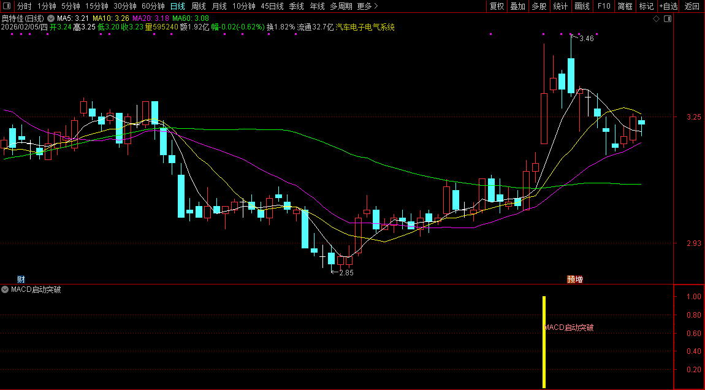Viewport: 705px width, 390px height.
Task: Click the 量595240 volume value
Action: coord(161,27)
